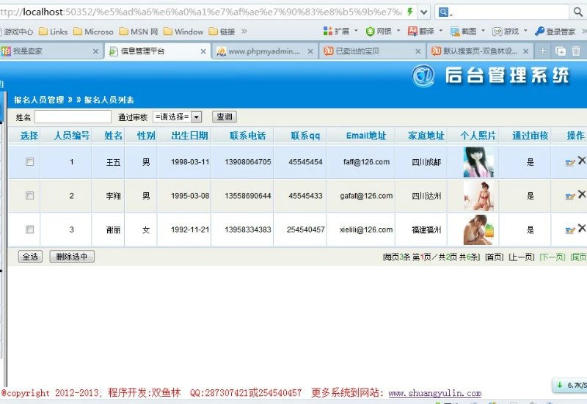Go to 上一页 previous page
This screenshot has height=404, width=587.
click(x=522, y=257)
